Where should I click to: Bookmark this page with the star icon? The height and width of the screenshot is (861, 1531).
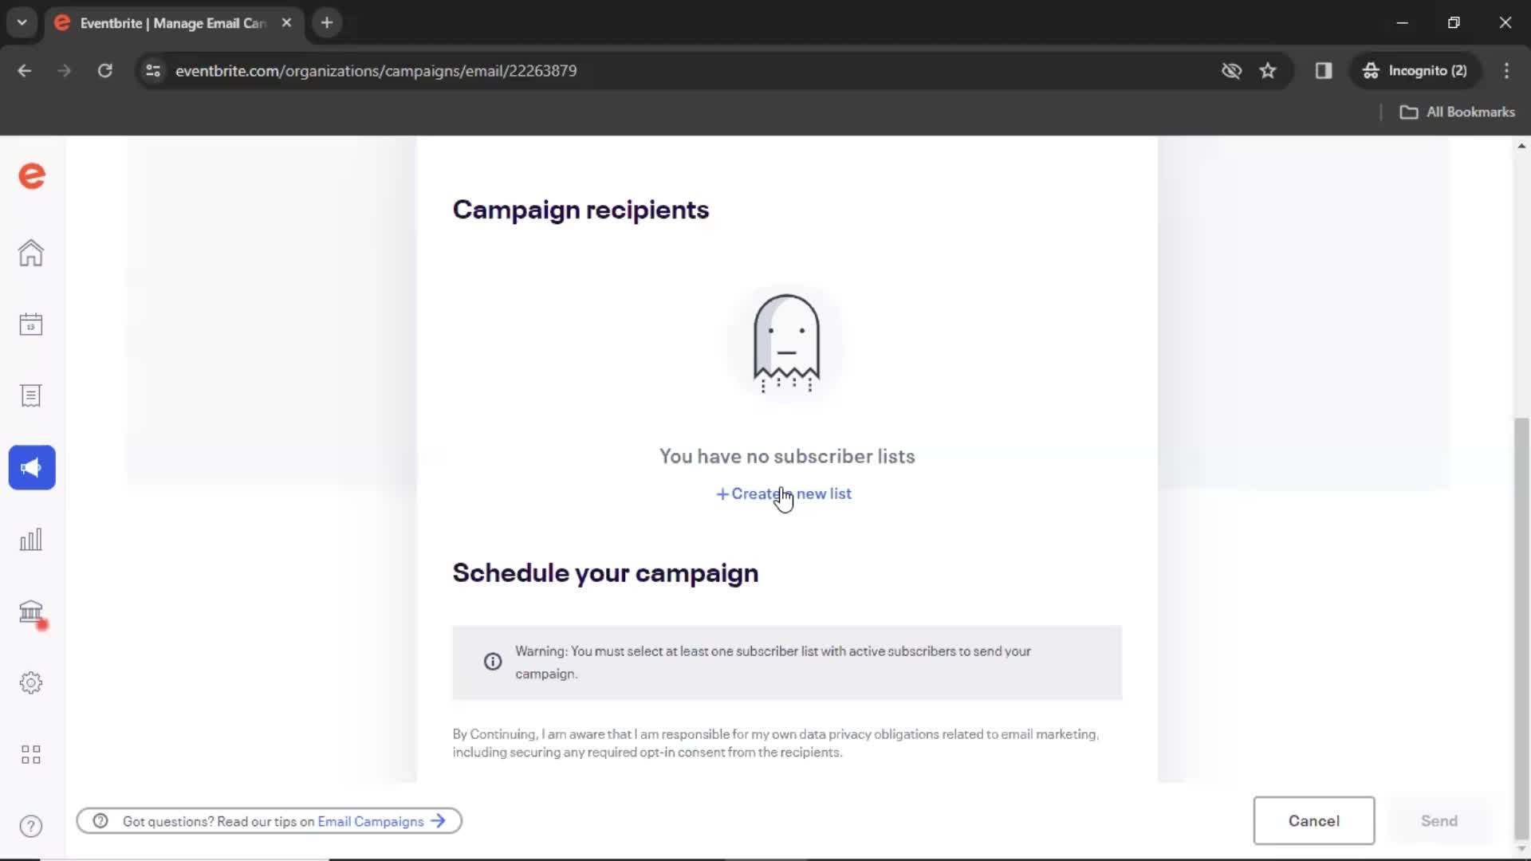tap(1268, 71)
